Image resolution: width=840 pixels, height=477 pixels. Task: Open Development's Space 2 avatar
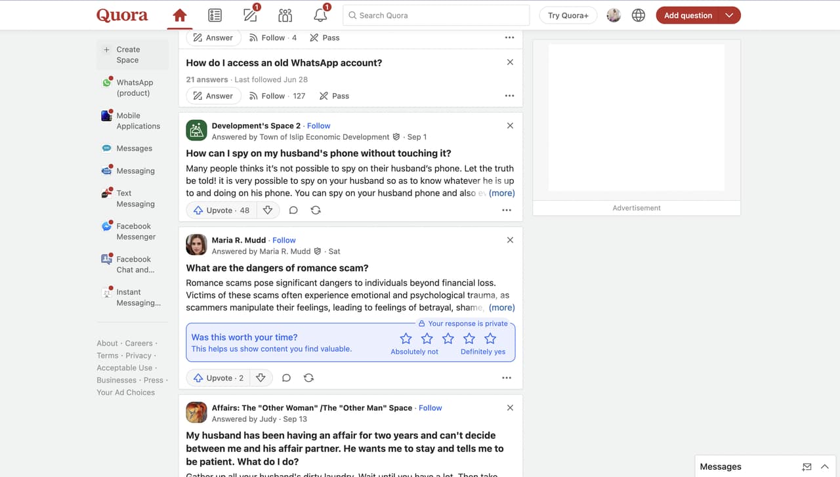196,130
